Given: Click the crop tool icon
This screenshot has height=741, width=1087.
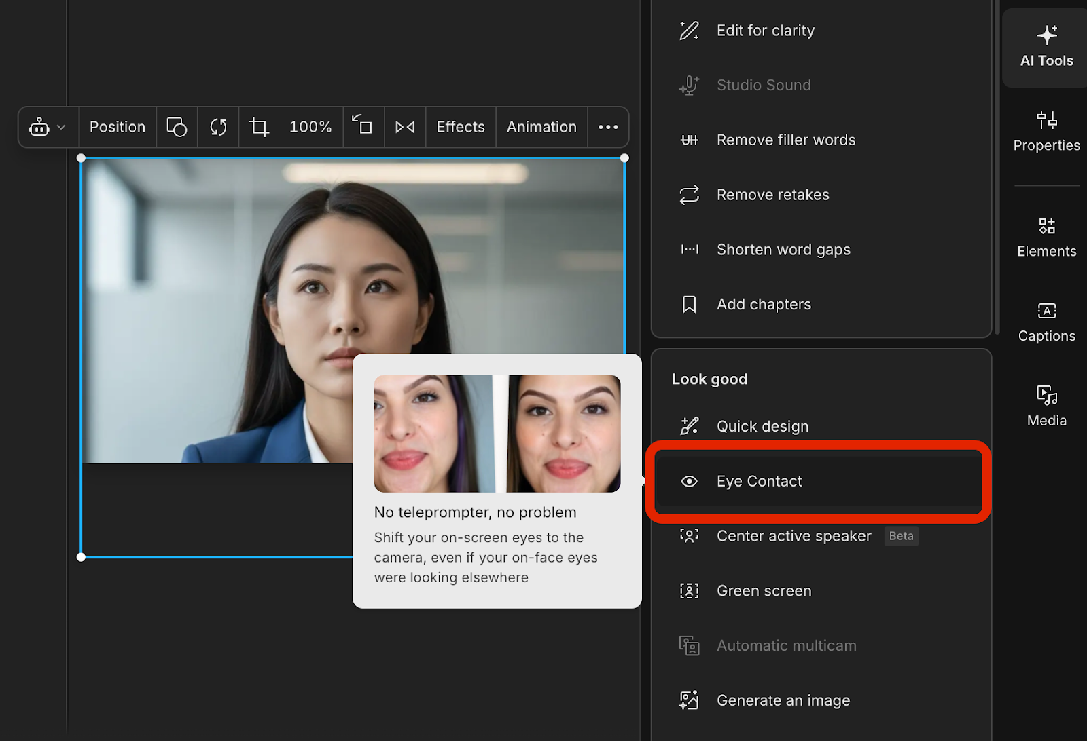Looking at the screenshot, I should point(259,127).
